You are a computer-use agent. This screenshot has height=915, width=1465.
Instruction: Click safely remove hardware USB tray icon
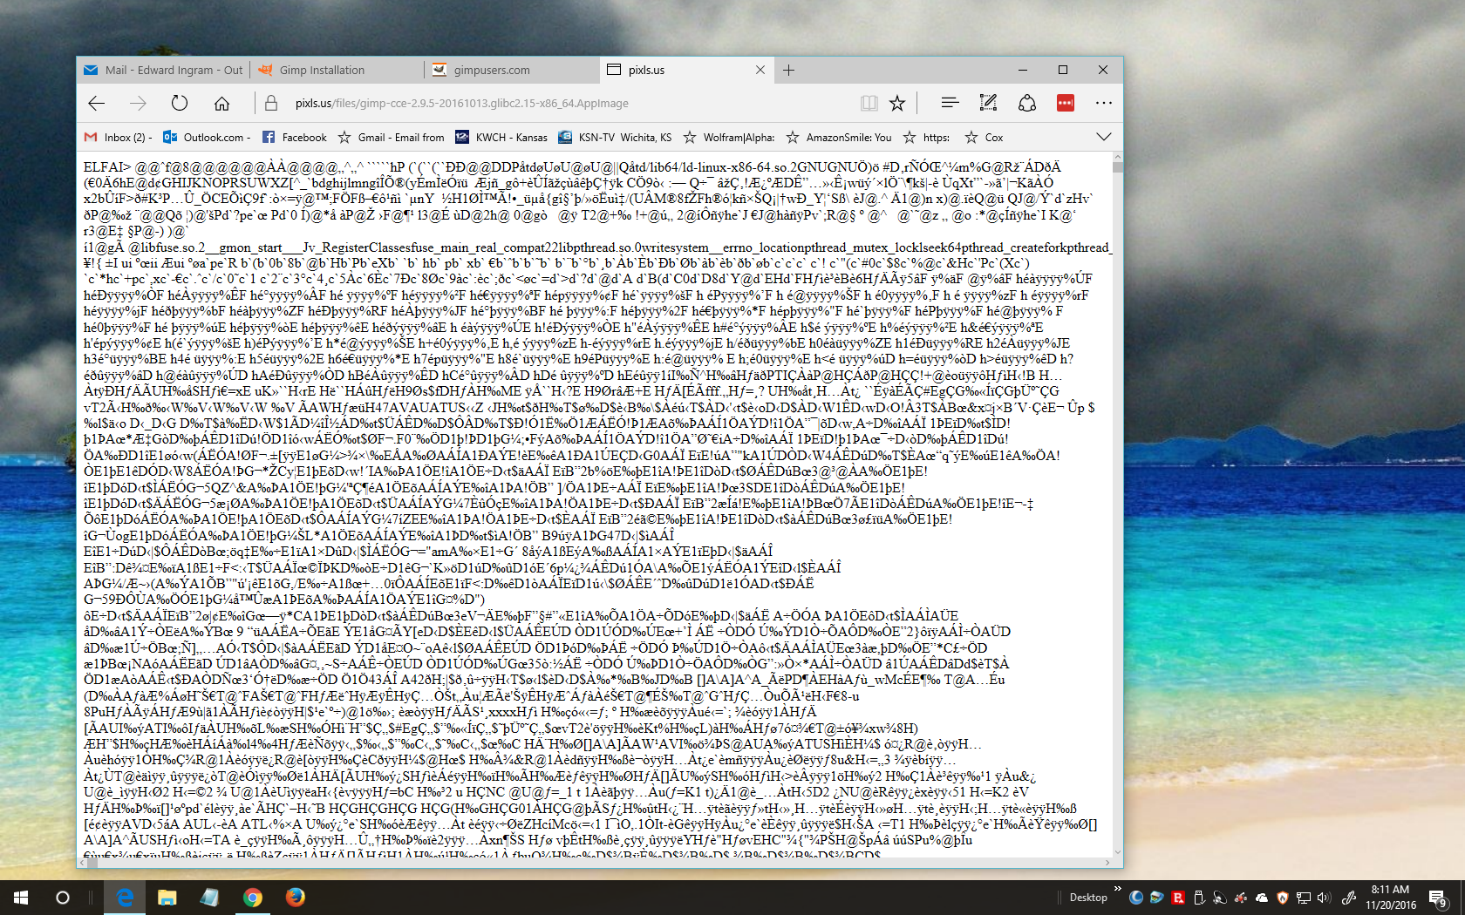pyautogui.click(x=1199, y=898)
